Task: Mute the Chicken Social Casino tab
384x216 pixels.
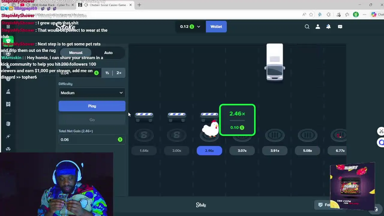Action: pyautogui.click(x=86, y=5)
